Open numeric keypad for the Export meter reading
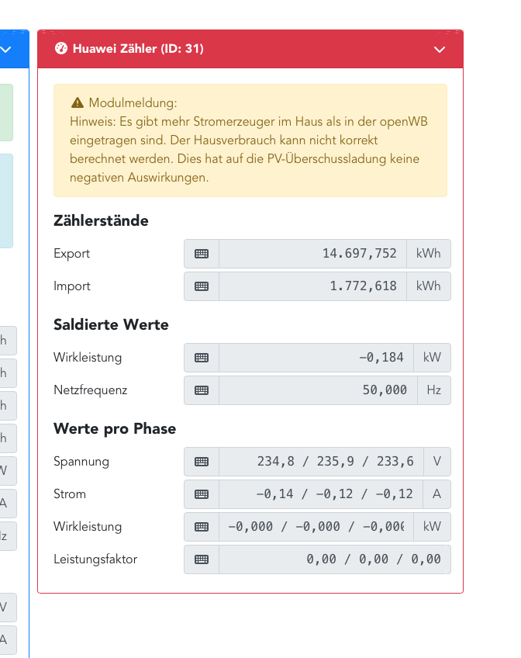 (201, 254)
